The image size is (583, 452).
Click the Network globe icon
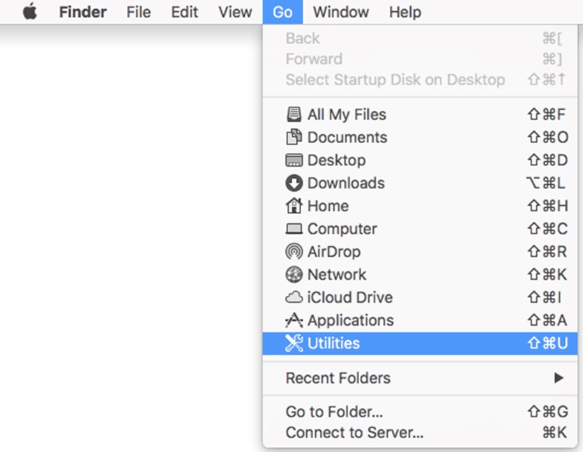tap(294, 275)
